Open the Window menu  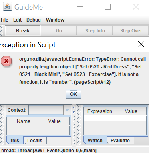point(55,20)
